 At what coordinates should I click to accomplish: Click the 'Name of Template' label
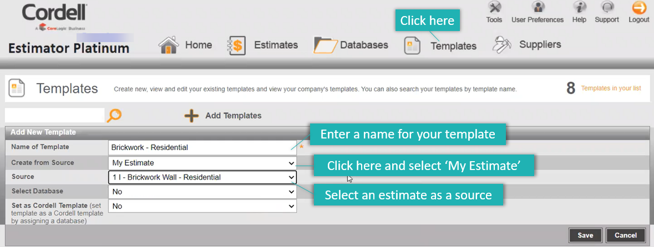(40, 147)
